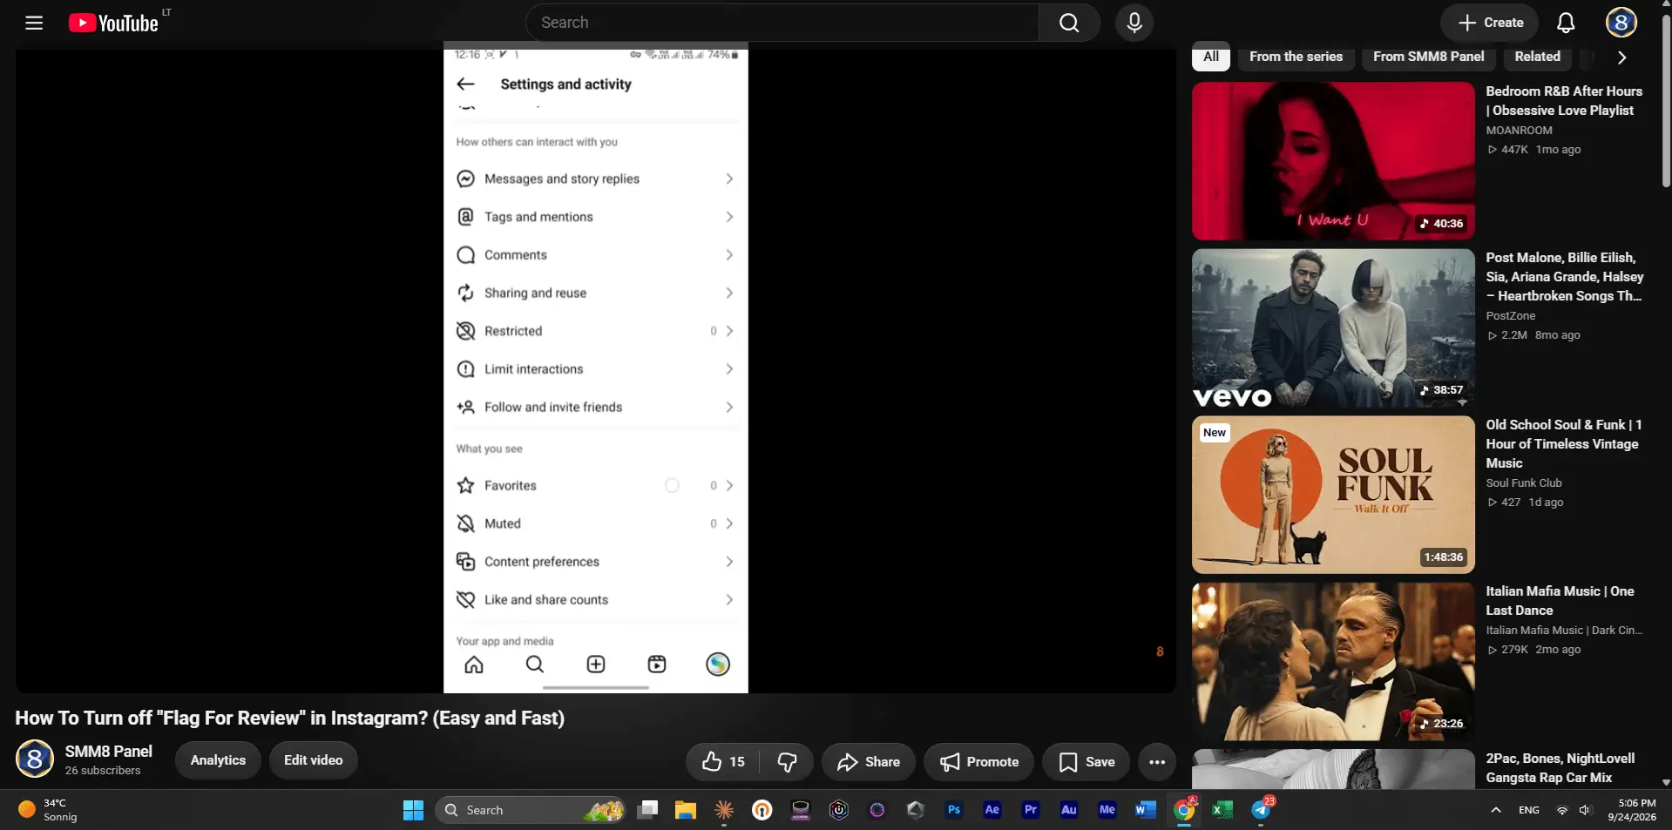Viewport: 1672px width, 830px height.
Task: Open the Soul Funk video thumbnail
Action: coord(1333,495)
